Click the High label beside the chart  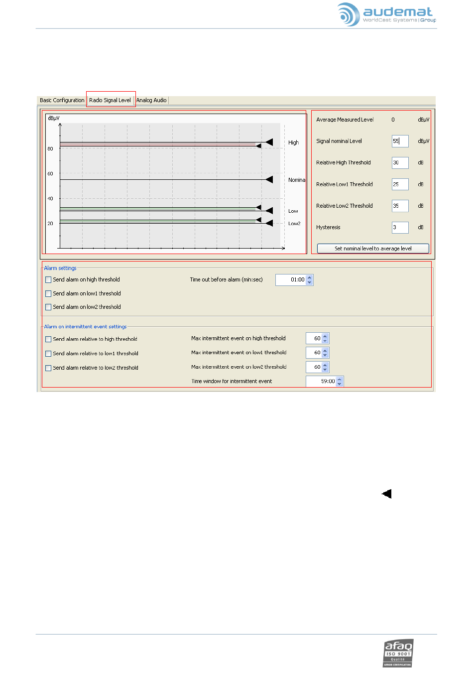pos(294,142)
